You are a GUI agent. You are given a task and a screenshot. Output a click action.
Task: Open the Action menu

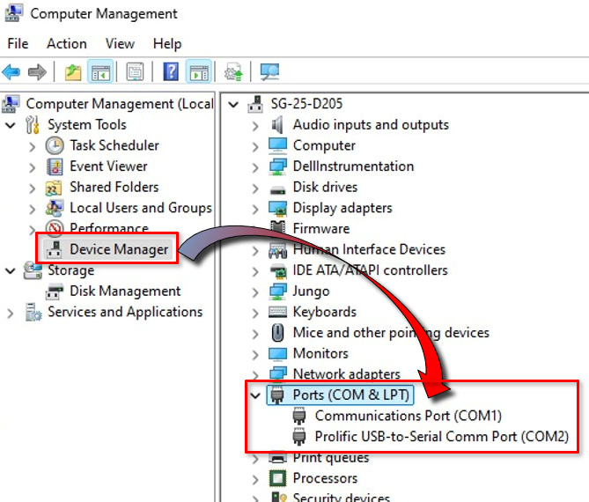pyautogui.click(x=67, y=43)
